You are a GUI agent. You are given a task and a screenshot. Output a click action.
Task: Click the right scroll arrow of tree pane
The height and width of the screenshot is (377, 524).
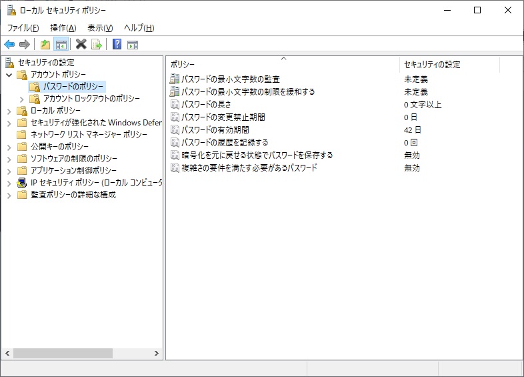[x=156, y=353]
